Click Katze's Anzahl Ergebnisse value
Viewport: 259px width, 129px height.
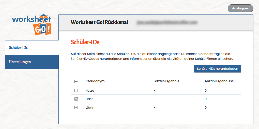[206, 90]
